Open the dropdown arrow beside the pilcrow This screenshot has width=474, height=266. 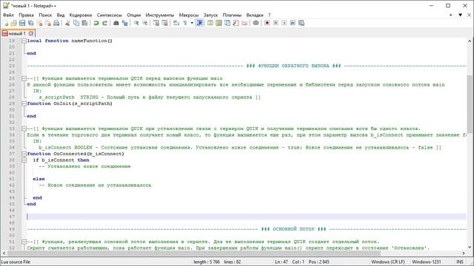(x=192, y=23)
